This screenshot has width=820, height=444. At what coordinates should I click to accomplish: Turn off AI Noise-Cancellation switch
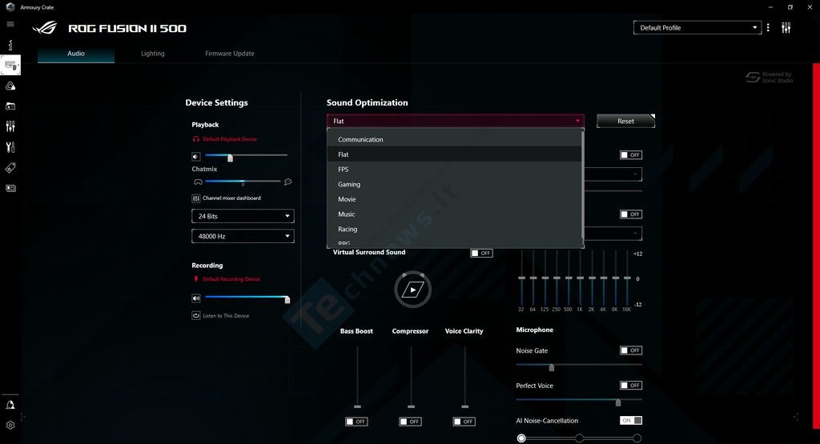click(631, 421)
